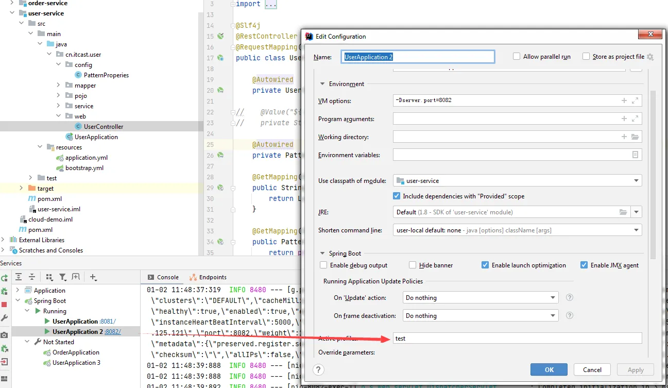
Task: Toggle Enable launch optimization checkbox
Action: coord(485,265)
